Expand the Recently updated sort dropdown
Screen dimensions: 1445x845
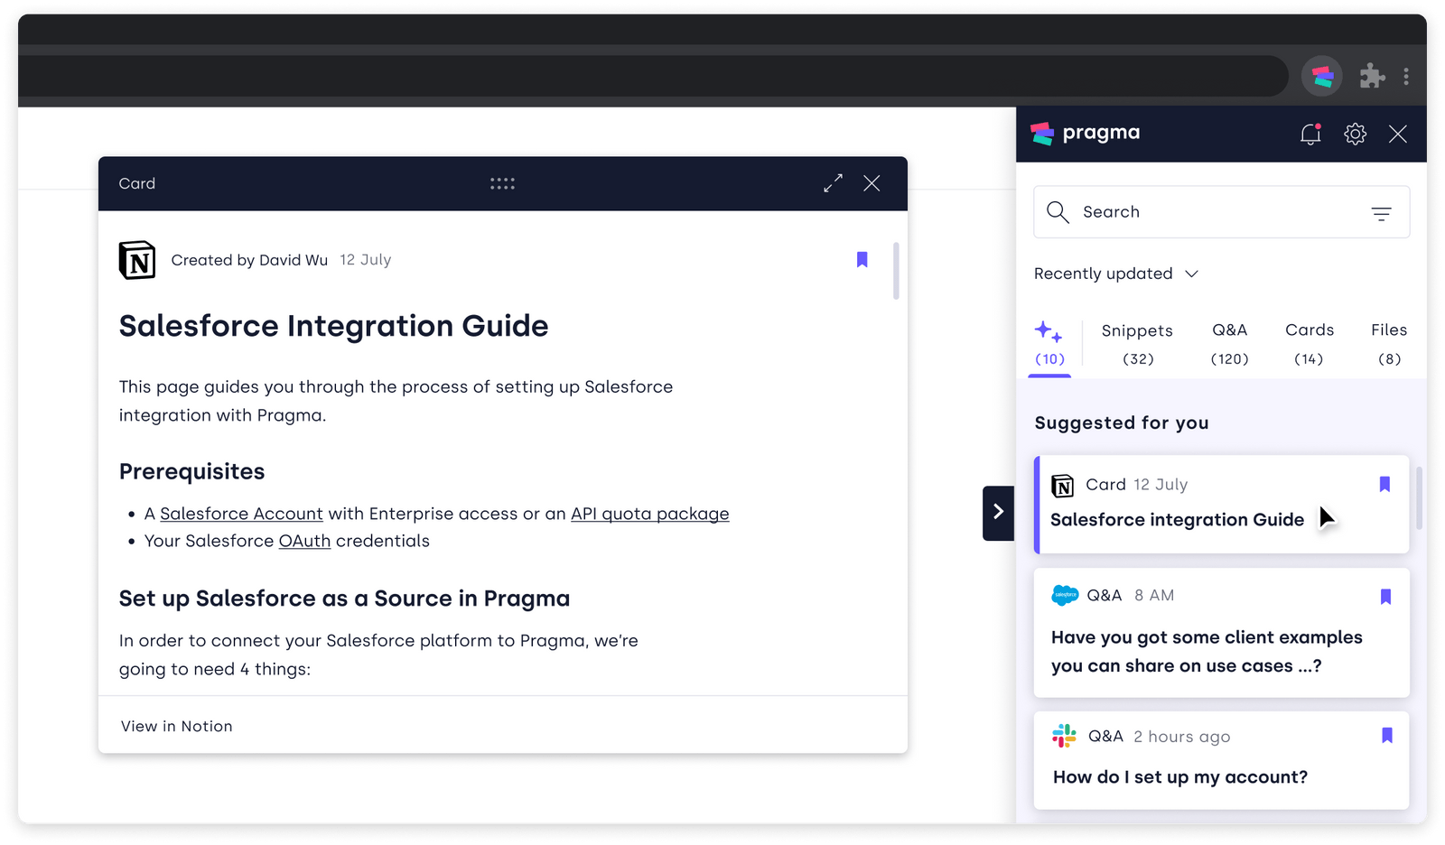[1116, 274]
